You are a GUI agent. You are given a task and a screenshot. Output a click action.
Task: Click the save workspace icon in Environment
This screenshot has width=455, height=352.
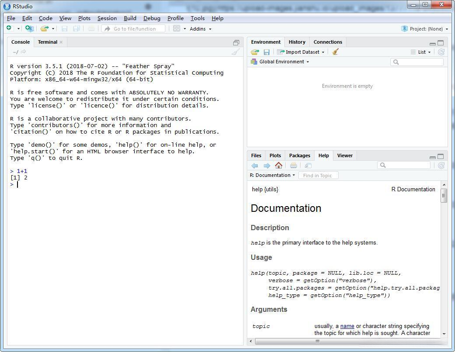coord(266,52)
